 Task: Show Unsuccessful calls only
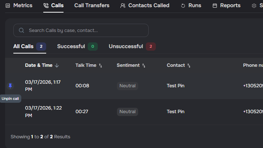click(x=132, y=46)
